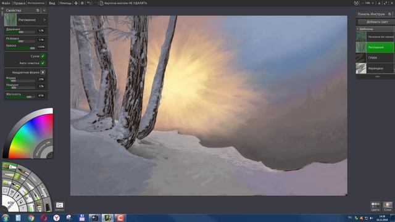Set the Давление slider
The width and height of the screenshot is (395, 222).
click(x=20, y=32)
